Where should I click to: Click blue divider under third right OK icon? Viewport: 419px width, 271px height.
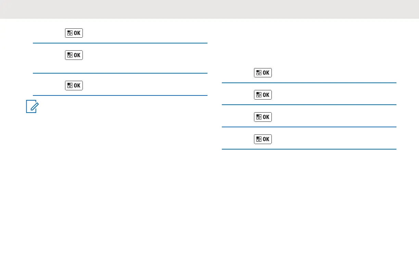click(x=309, y=127)
